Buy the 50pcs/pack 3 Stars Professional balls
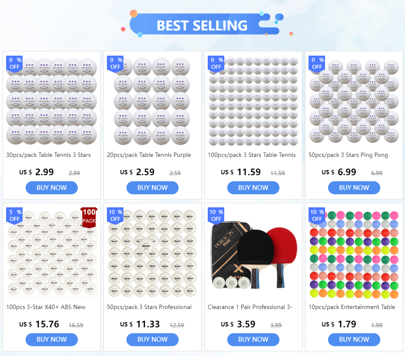Screen dimensions: 405x356 [153, 339]
